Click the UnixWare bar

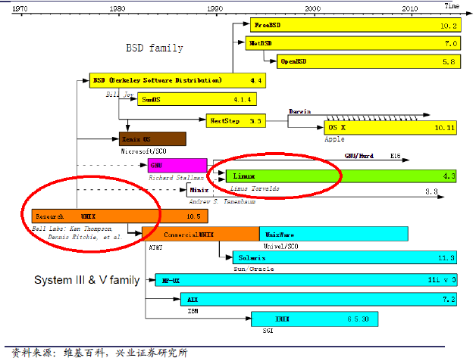click(334, 234)
